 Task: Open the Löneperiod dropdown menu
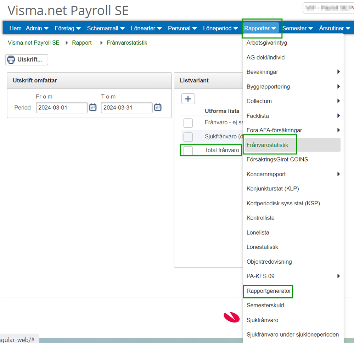[220, 28]
